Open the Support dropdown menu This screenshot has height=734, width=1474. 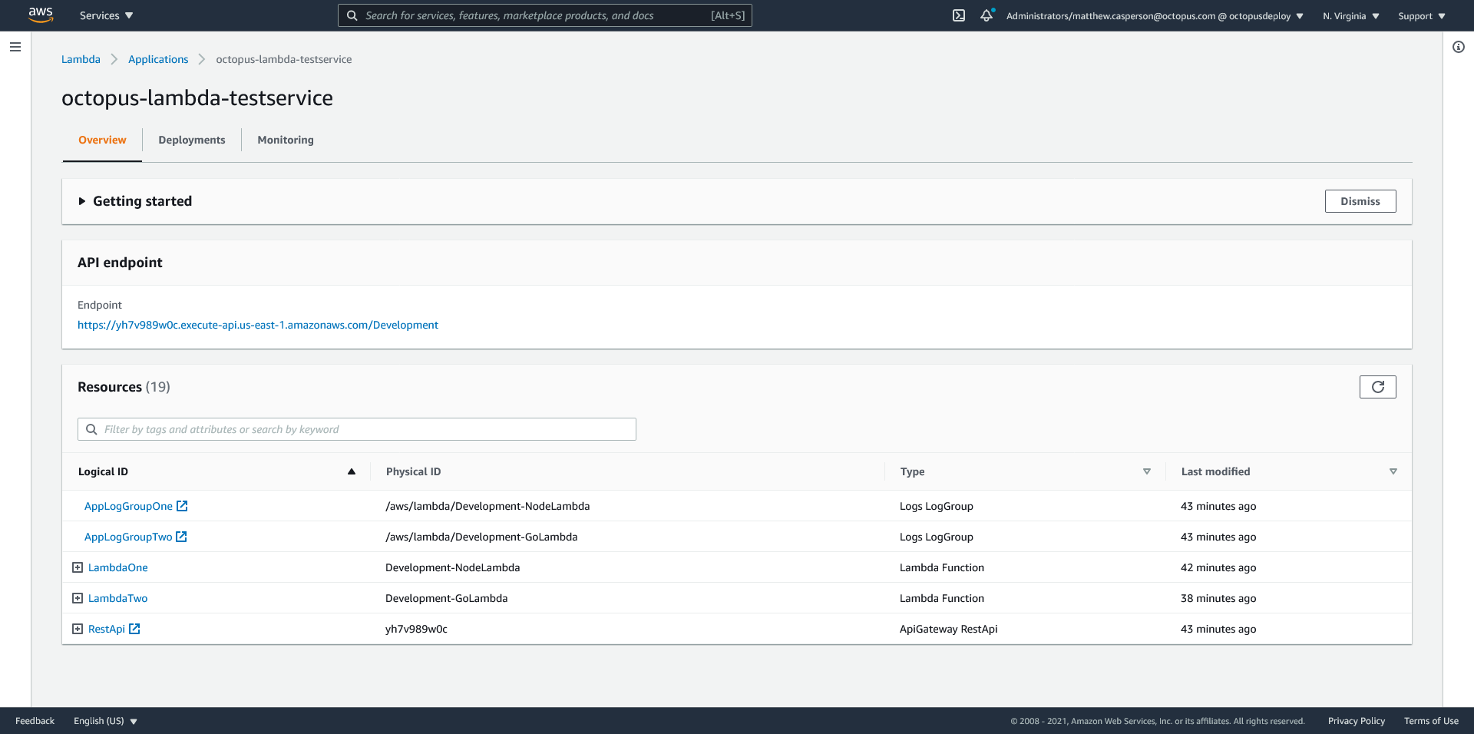tap(1421, 16)
